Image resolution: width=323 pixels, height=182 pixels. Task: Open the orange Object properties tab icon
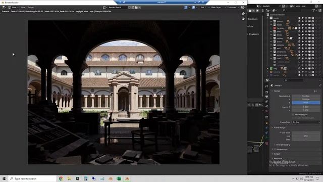(x=267, y=123)
